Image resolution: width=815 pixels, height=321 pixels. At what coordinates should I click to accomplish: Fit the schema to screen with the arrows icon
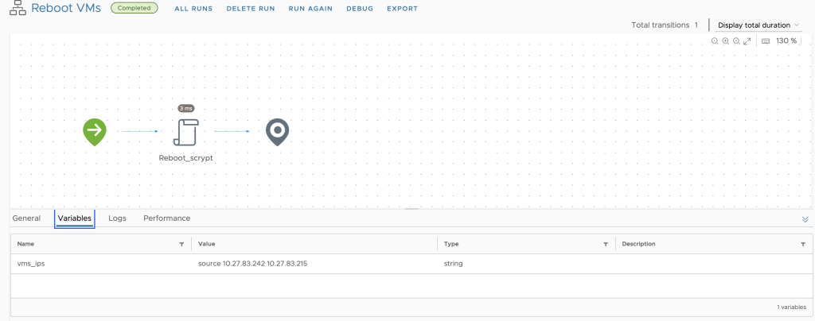coord(747,41)
